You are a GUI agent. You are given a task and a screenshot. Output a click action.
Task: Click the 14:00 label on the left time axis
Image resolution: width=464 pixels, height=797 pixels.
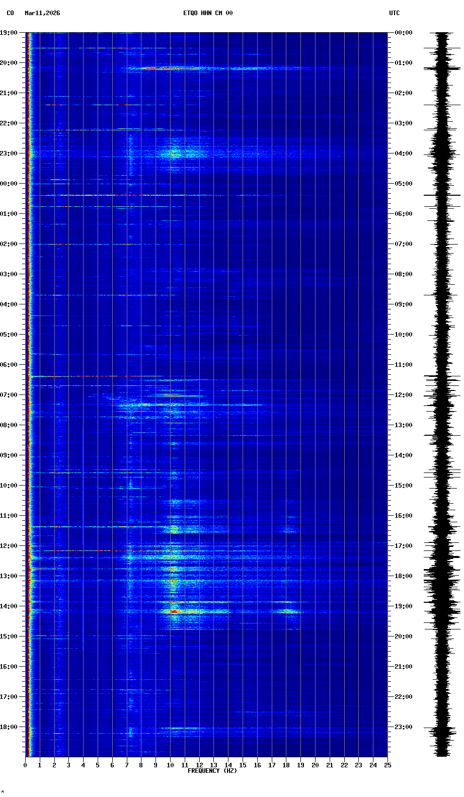tap(9, 606)
